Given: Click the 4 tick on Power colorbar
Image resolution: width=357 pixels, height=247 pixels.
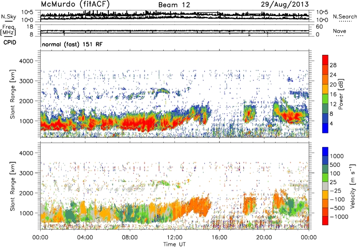Looking at the screenshot, I should [331, 123].
